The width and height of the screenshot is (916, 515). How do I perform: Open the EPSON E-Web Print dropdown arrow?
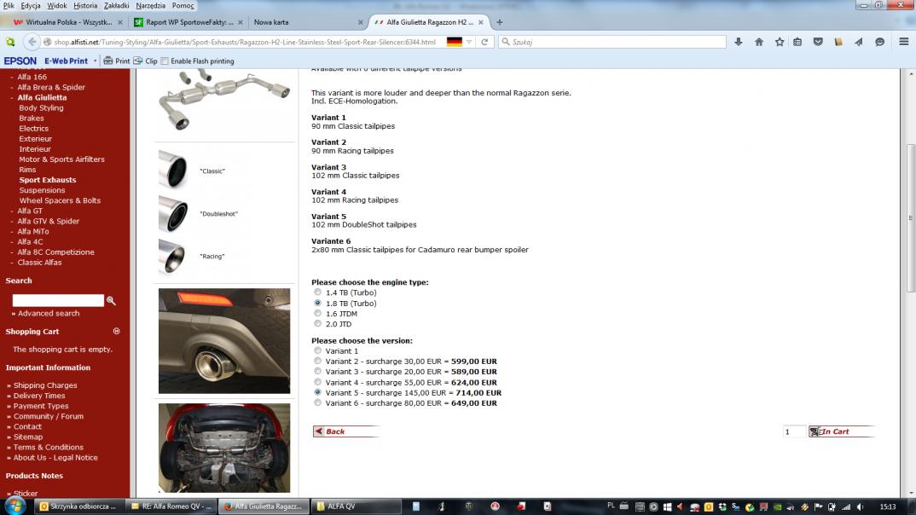(96, 61)
